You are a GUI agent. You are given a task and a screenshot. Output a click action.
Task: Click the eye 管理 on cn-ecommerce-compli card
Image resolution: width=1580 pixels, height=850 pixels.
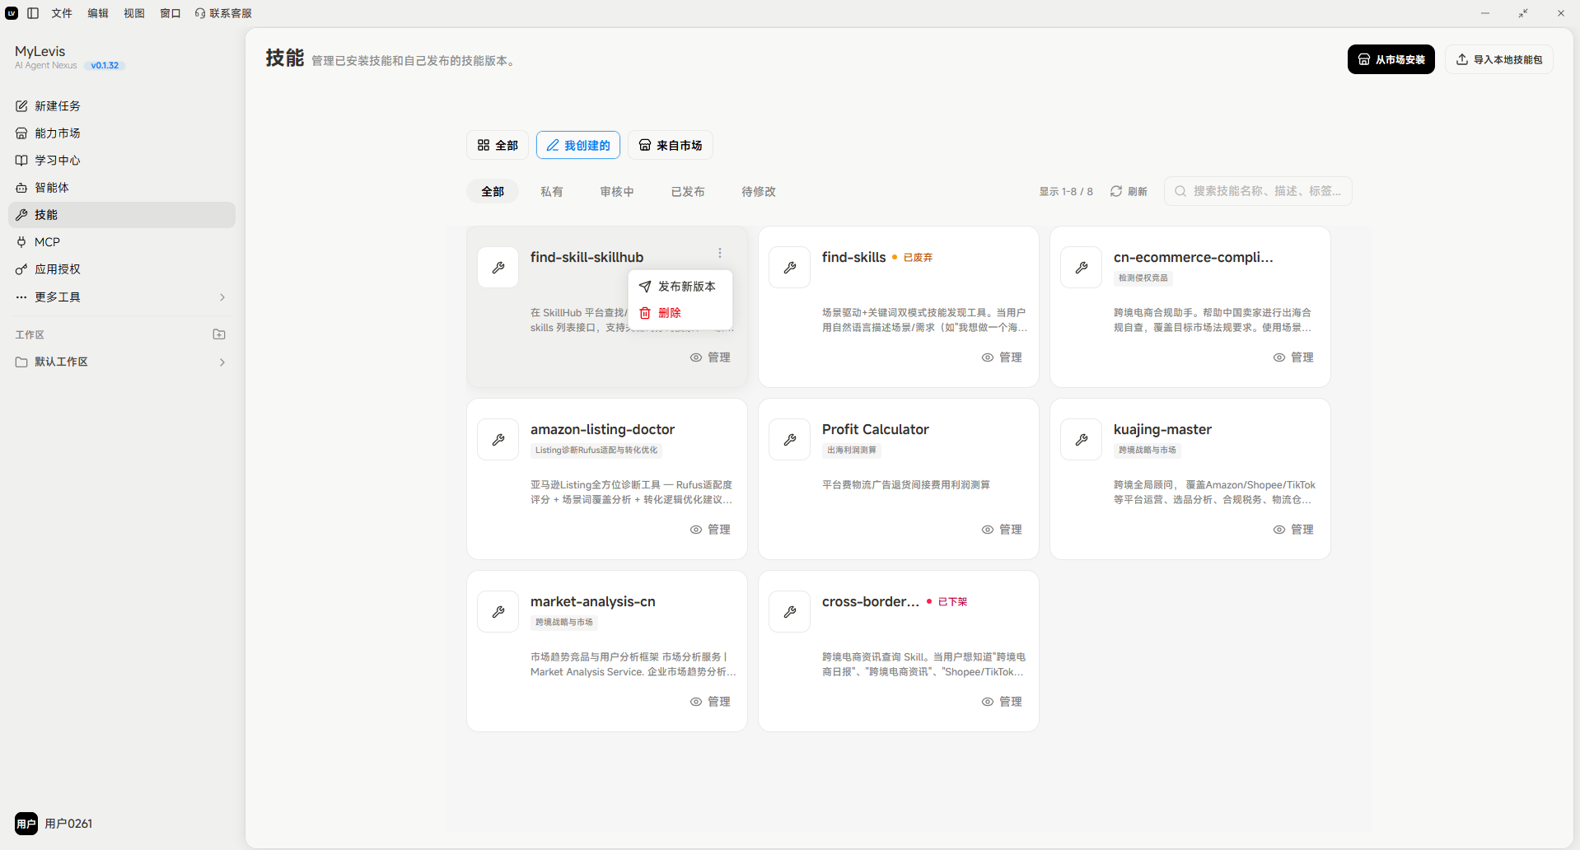click(x=1293, y=357)
